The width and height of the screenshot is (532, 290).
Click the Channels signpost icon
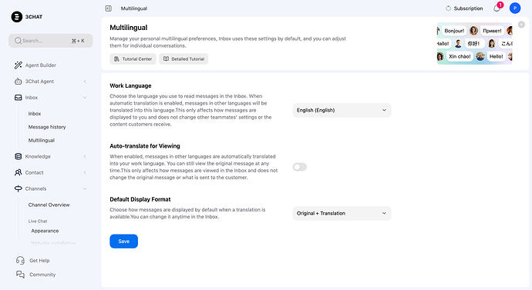coord(19,188)
